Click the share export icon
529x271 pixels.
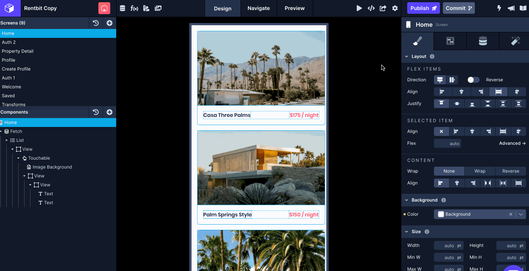coord(383,8)
